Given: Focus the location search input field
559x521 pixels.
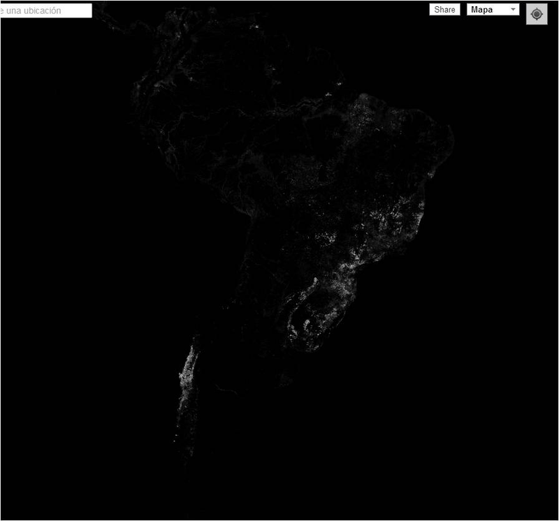Looking at the screenshot, I should (x=46, y=10).
